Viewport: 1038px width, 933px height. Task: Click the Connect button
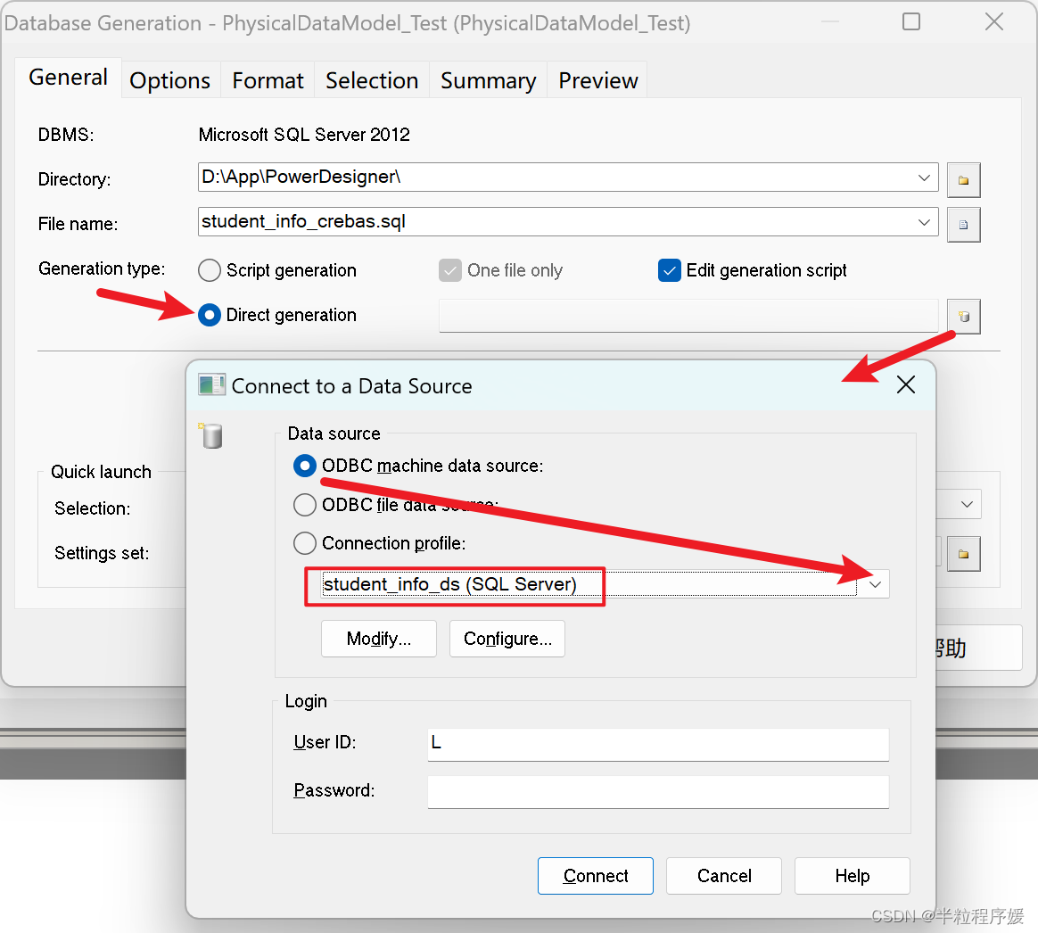coord(595,875)
